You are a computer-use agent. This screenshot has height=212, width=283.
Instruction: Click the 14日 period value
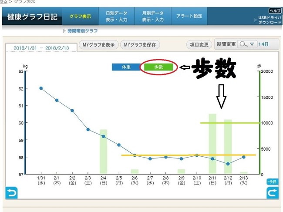pyautogui.click(x=263, y=44)
